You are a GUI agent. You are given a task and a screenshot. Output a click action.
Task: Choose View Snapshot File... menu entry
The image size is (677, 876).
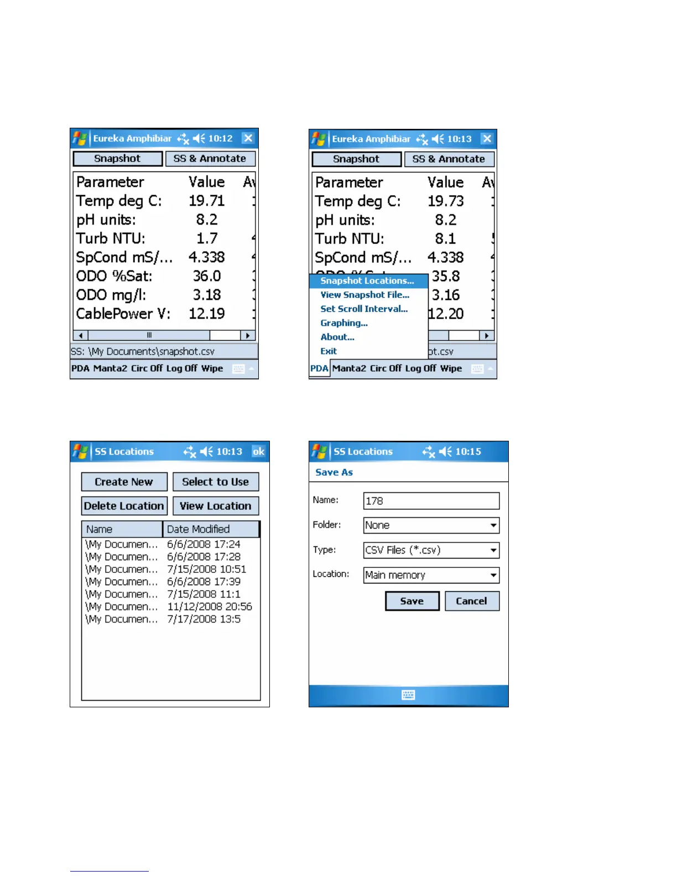(369, 295)
